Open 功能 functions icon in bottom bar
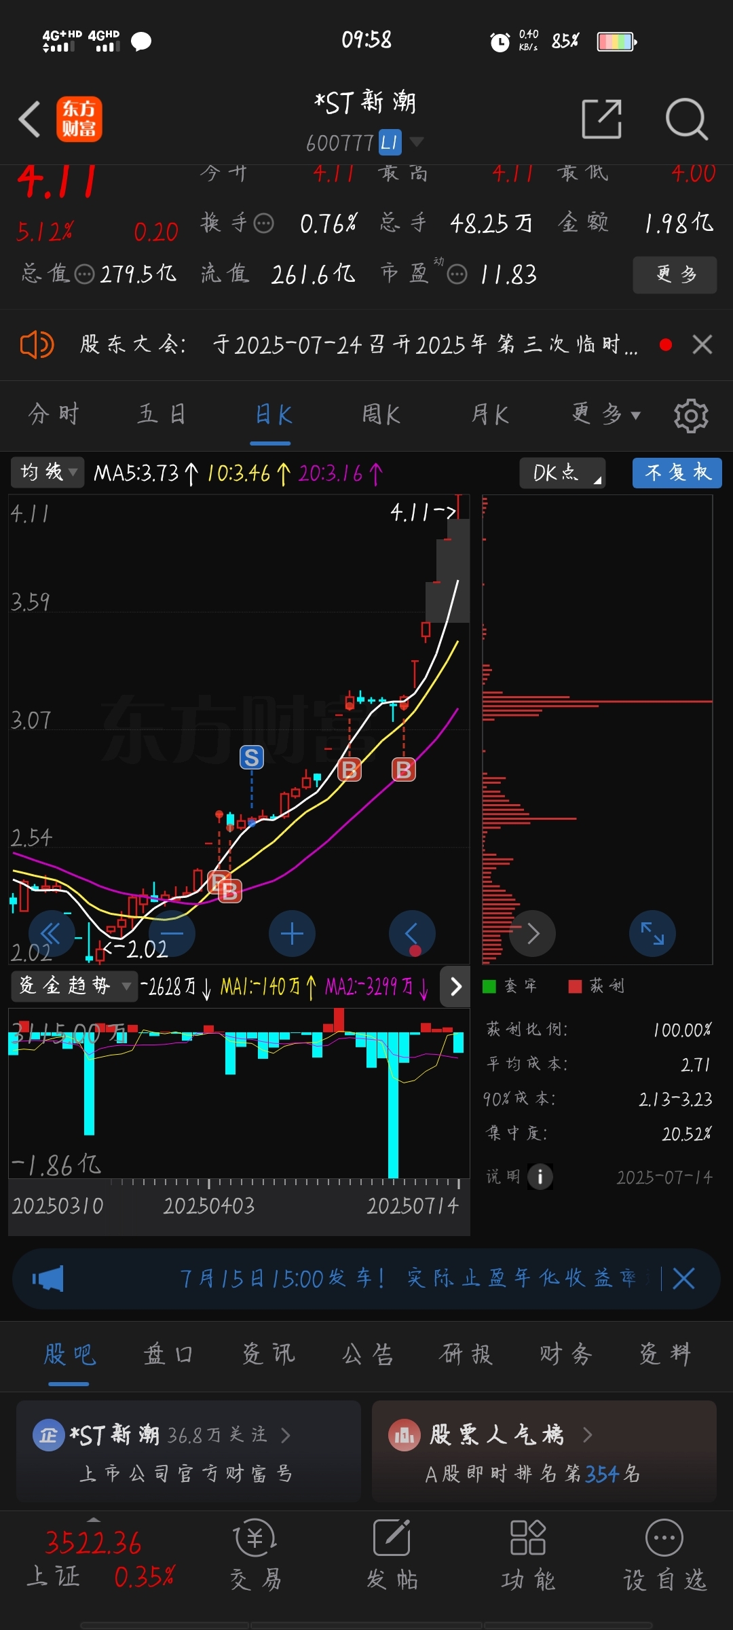Viewport: 733px width, 1630px height. click(528, 1555)
